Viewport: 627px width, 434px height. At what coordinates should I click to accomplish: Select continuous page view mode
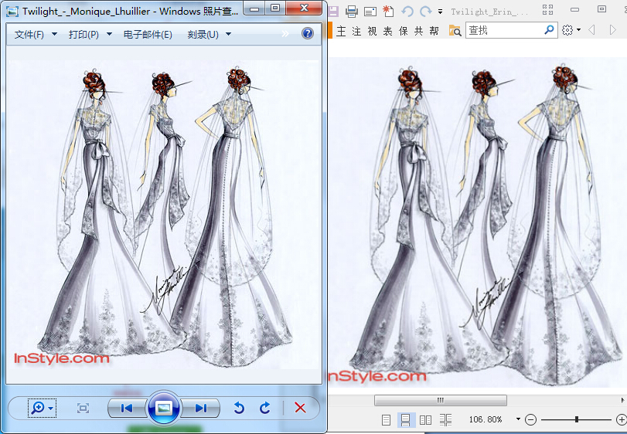pyautogui.click(x=405, y=419)
